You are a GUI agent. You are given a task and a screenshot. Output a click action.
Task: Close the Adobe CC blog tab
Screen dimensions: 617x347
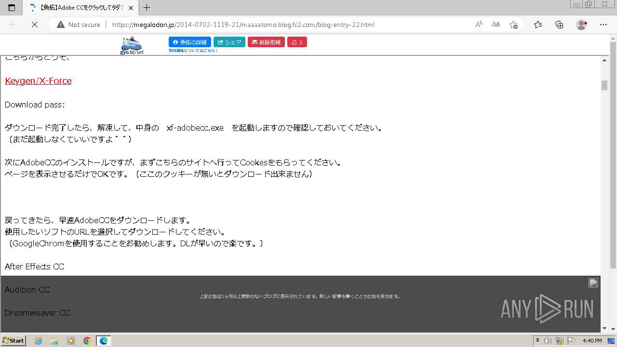(x=131, y=8)
